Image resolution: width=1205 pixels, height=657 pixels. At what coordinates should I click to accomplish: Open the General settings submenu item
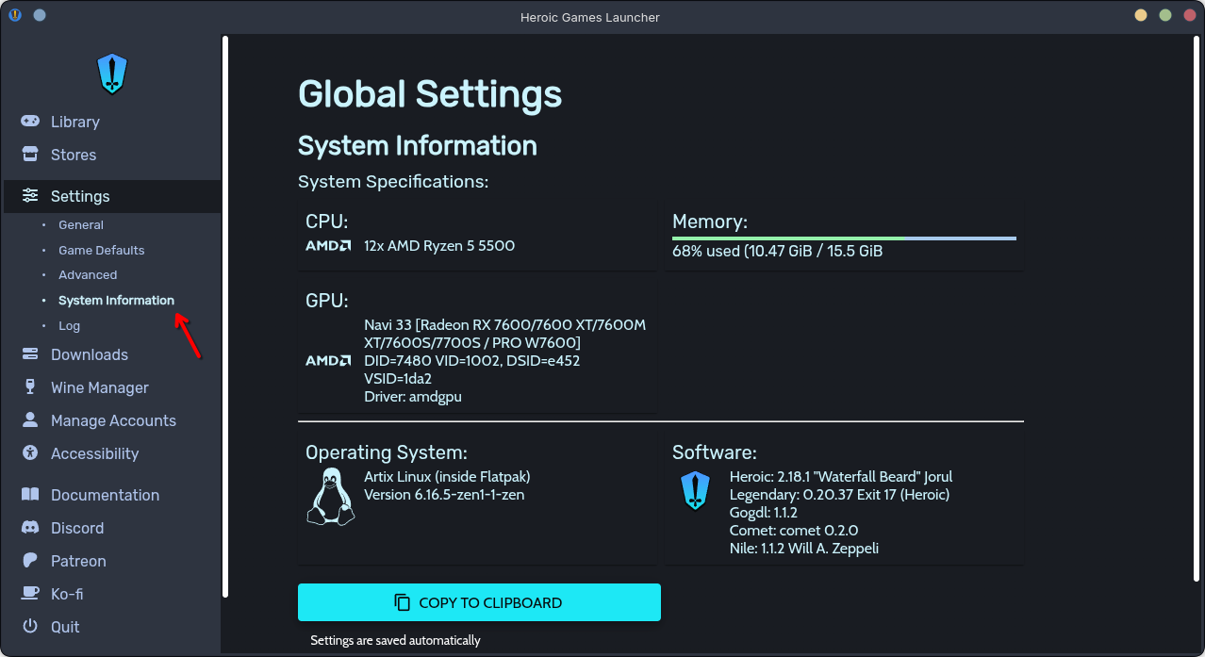(x=81, y=225)
